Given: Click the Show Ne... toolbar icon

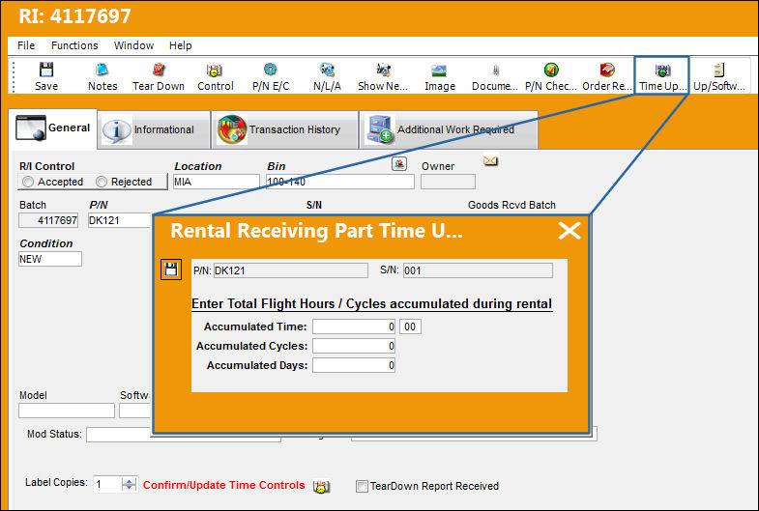Looking at the screenshot, I should 383,76.
